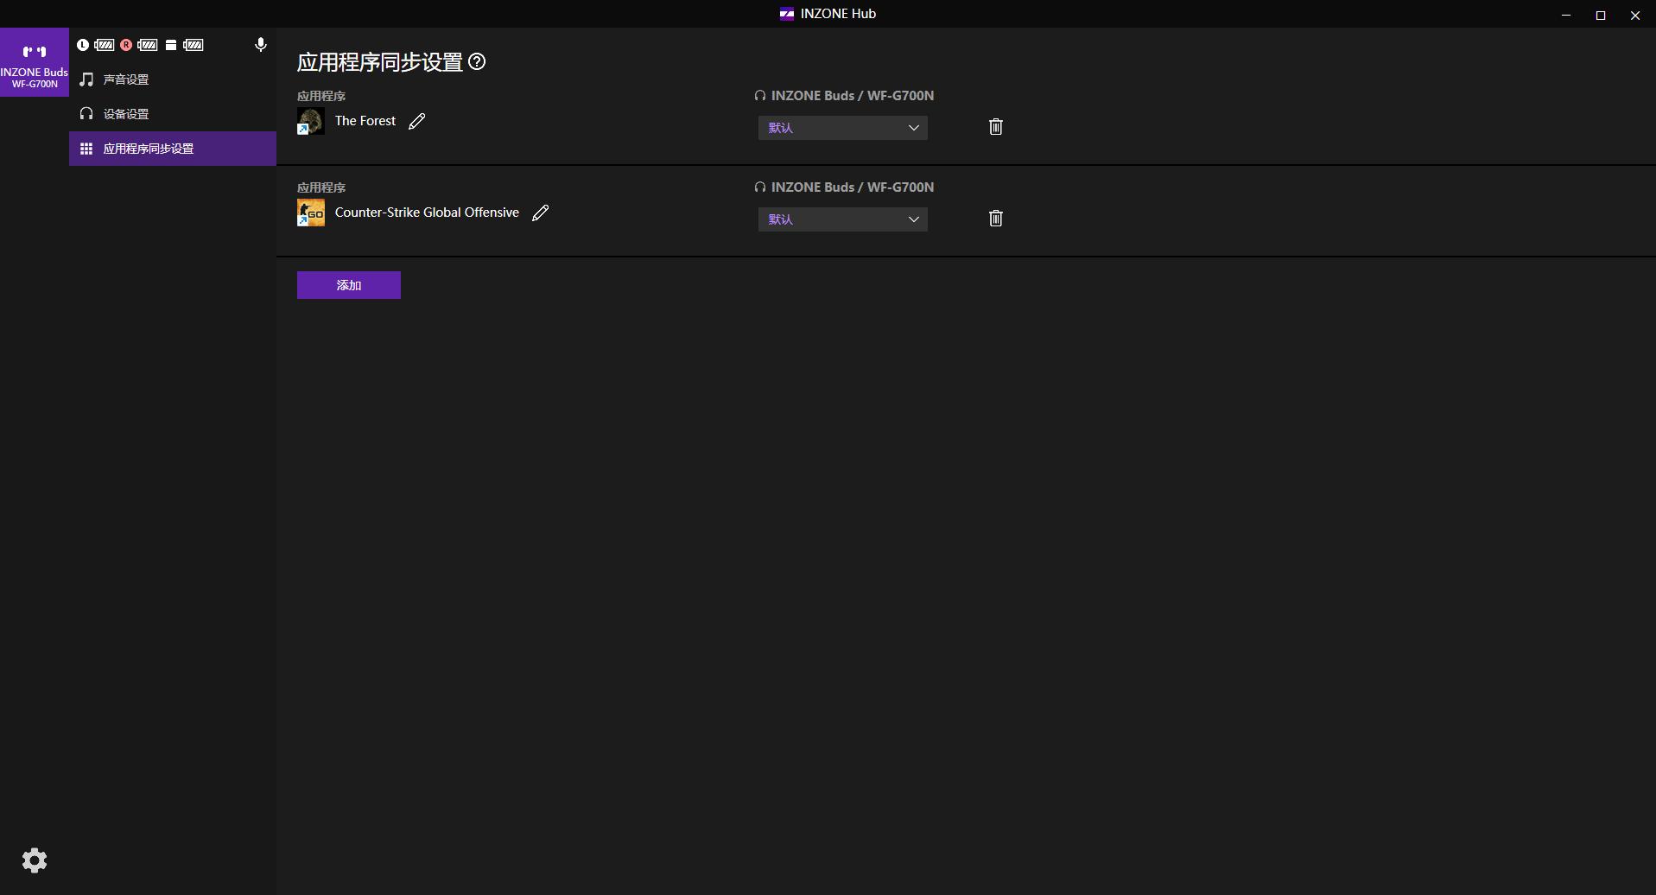The image size is (1656, 895).
Task: Go to 声音设置 in the sidebar
Action: pos(173,79)
